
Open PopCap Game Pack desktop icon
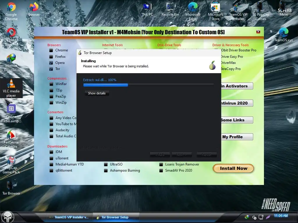(x=11, y=165)
